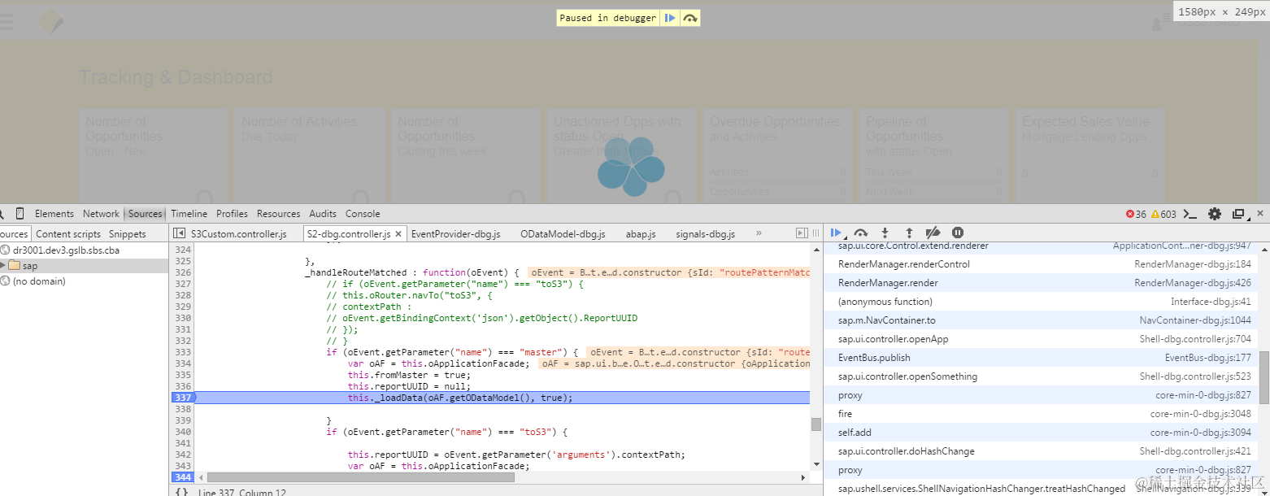Click line number 333 in gutter
The width and height of the screenshot is (1270, 496).
pos(183,352)
